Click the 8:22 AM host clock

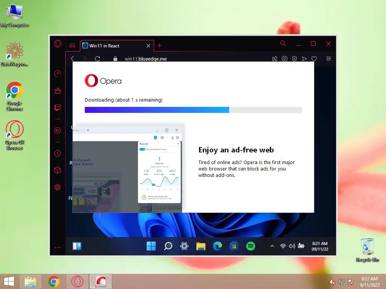(369, 282)
